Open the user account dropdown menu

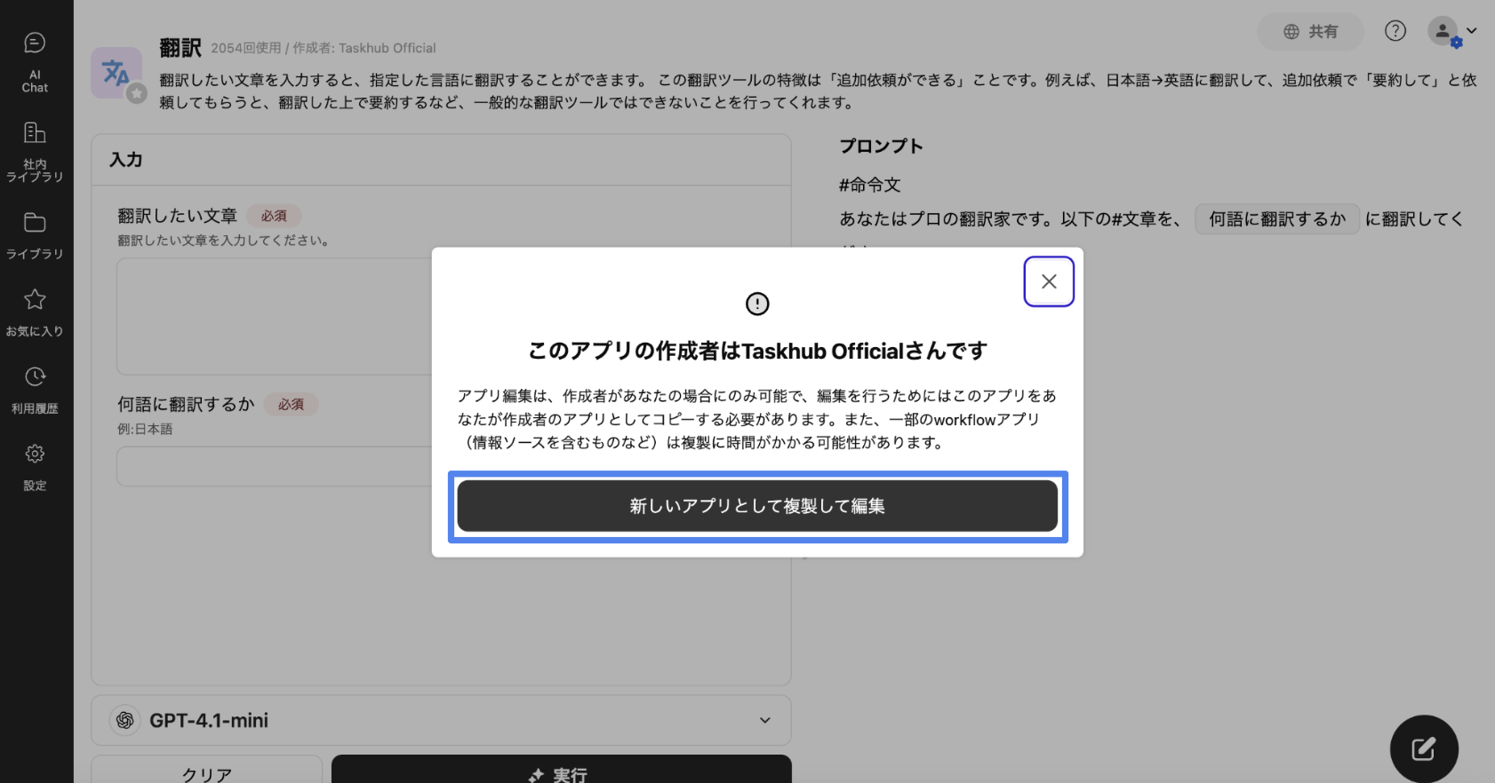[x=1452, y=32]
